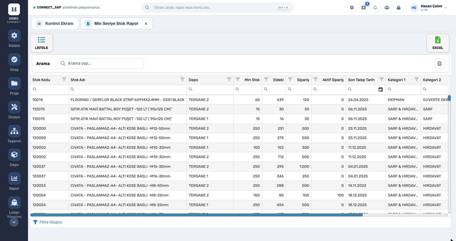Open the notifications bell
Screen dimensions: 456x241
click(x=375, y=8)
